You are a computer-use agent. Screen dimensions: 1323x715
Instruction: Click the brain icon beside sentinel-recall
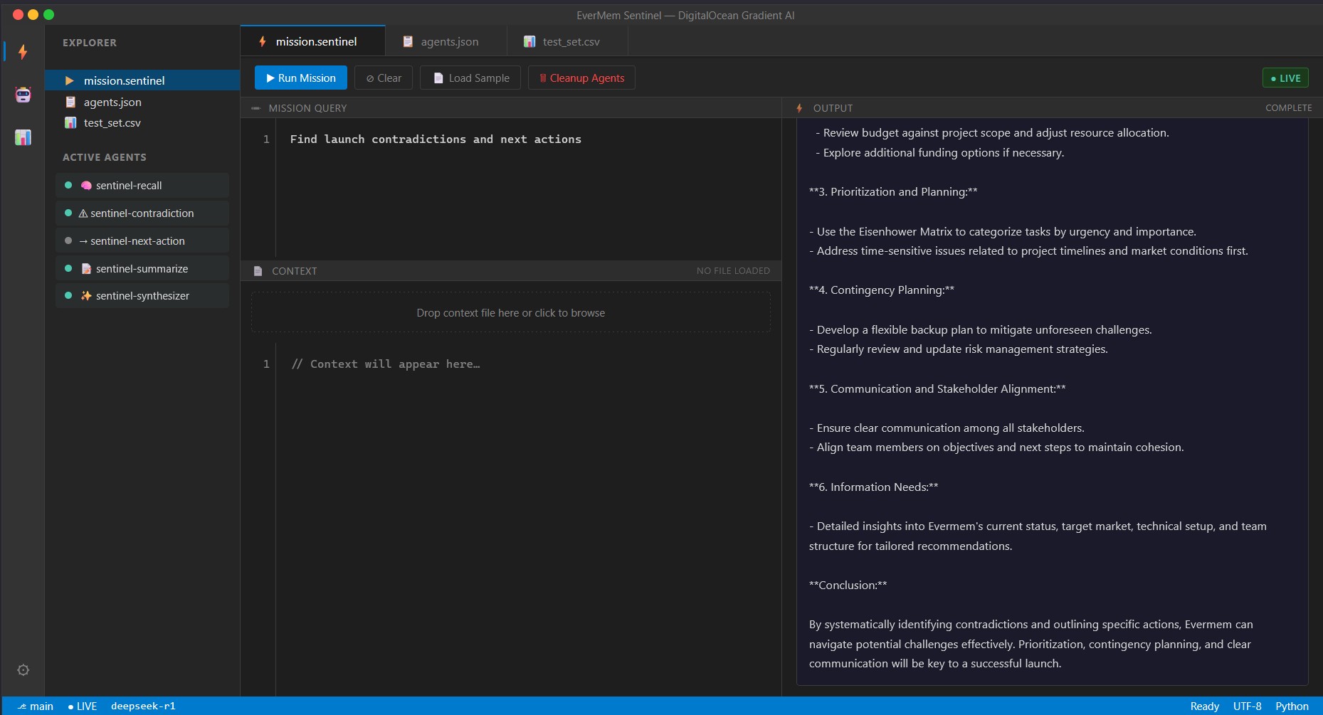pyautogui.click(x=86, y=186)
